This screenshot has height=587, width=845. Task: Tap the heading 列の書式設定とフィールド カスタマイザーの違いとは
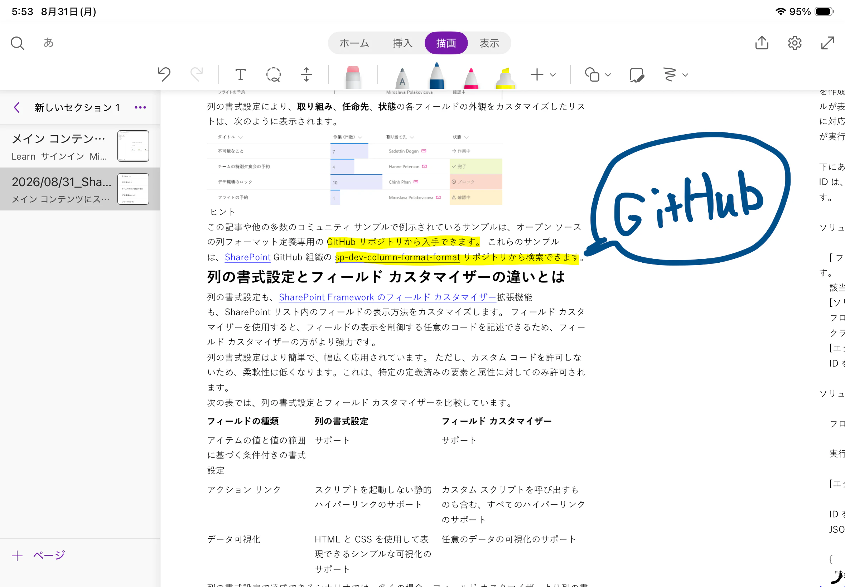(x=386, y=277)
